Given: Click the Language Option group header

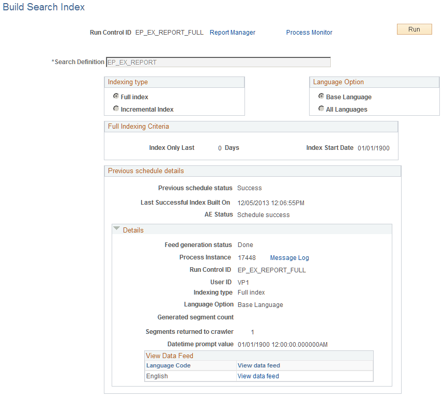Looking at the screenshot, I should [338, 82].
